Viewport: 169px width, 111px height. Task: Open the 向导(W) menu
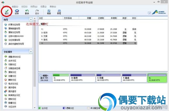coord(34,7)
